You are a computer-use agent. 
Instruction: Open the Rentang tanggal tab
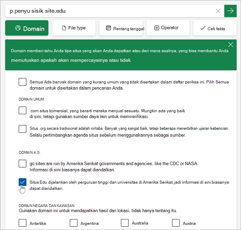(121, 28)
